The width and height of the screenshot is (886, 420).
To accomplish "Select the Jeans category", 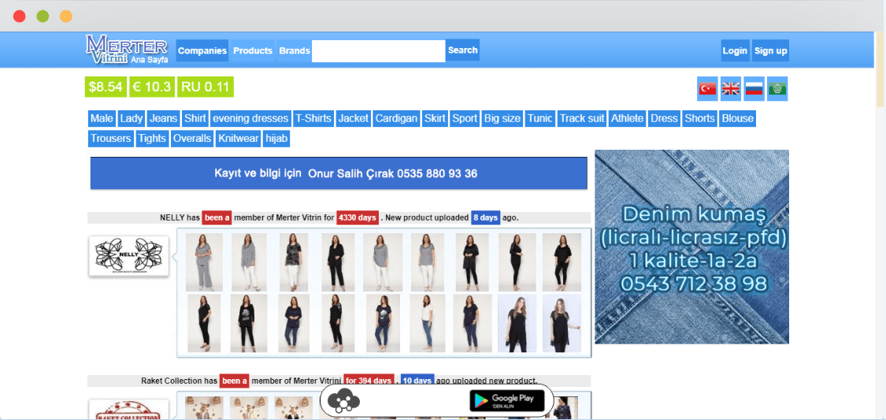I will point(164,119).
